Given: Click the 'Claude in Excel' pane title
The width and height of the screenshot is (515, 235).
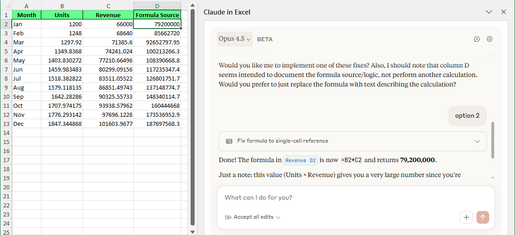Looking at the screenshot, I should tap(227, 12).
